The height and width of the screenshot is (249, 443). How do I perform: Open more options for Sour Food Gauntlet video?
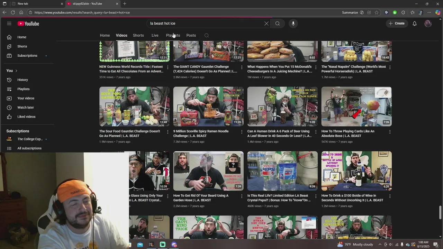point(168,132)
